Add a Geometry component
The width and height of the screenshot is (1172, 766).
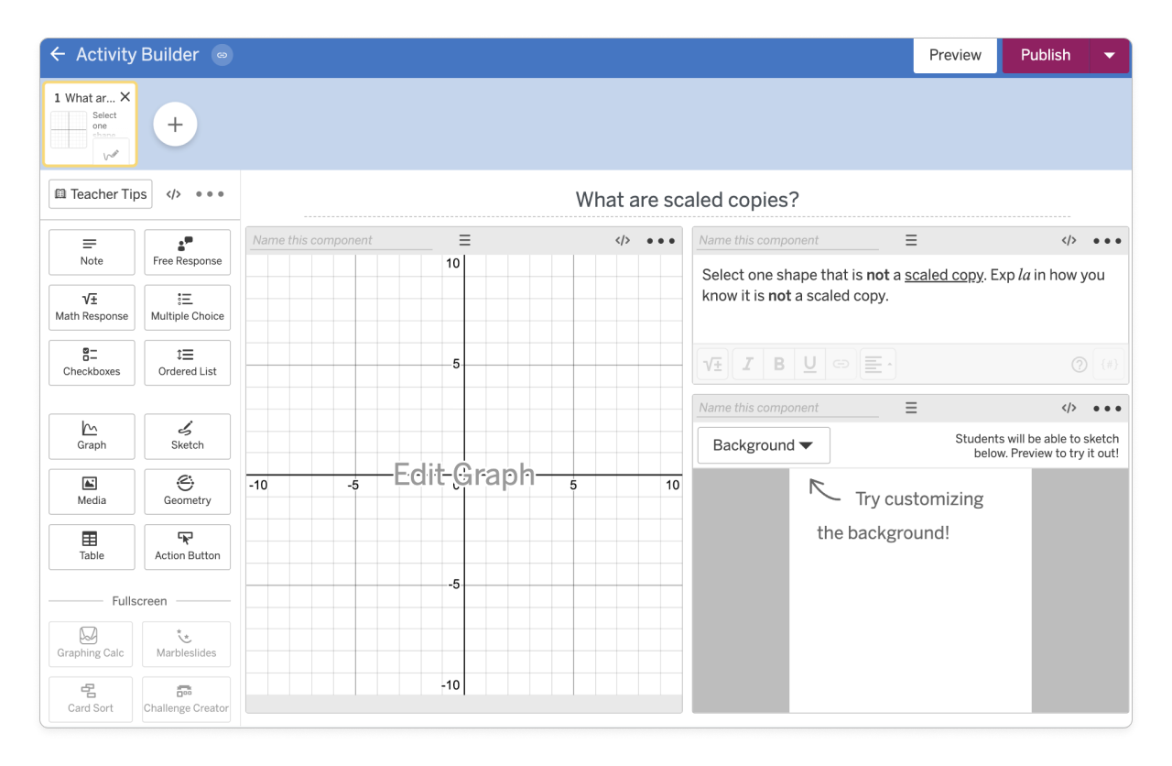point(187,491)
